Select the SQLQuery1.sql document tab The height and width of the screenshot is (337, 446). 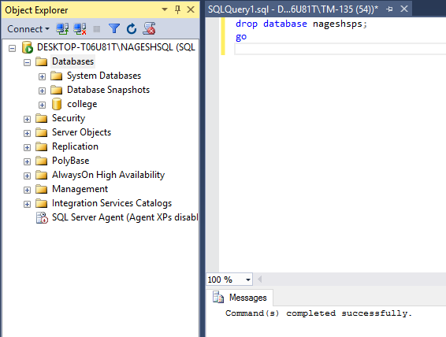[293, 9]
